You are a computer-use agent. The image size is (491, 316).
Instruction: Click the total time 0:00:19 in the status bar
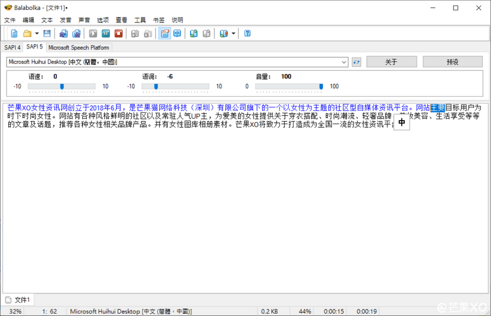367,311
